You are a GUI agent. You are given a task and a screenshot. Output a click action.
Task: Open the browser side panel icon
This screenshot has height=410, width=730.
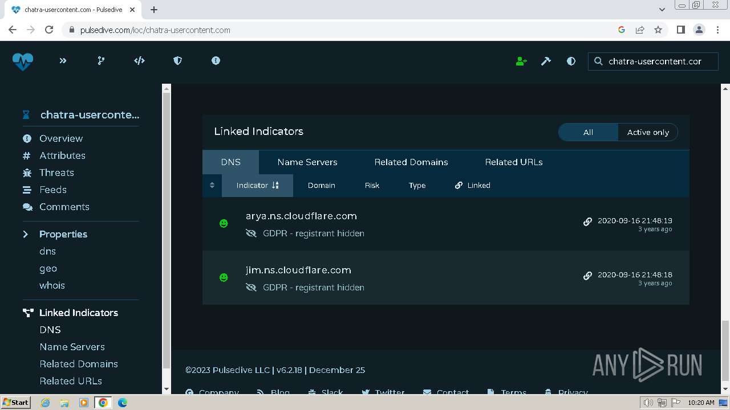680,30
